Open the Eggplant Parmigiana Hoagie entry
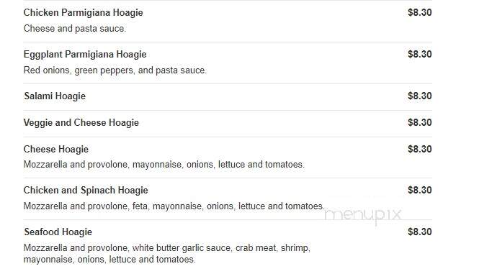The image size is (492, 274). (x=85, y=54)
